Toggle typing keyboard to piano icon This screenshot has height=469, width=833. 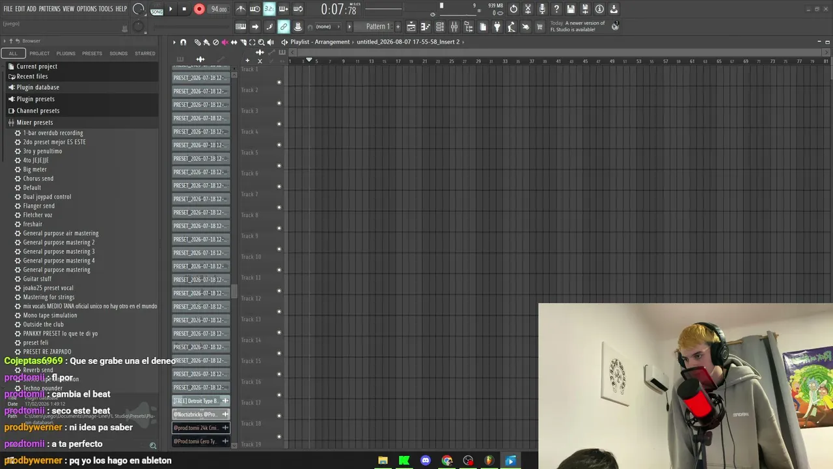click(x=241, y=27)
